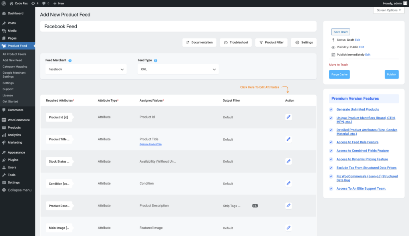
Task: Open Add New Feed submenu
Action: pyautogui.click(x=12, y=60)
